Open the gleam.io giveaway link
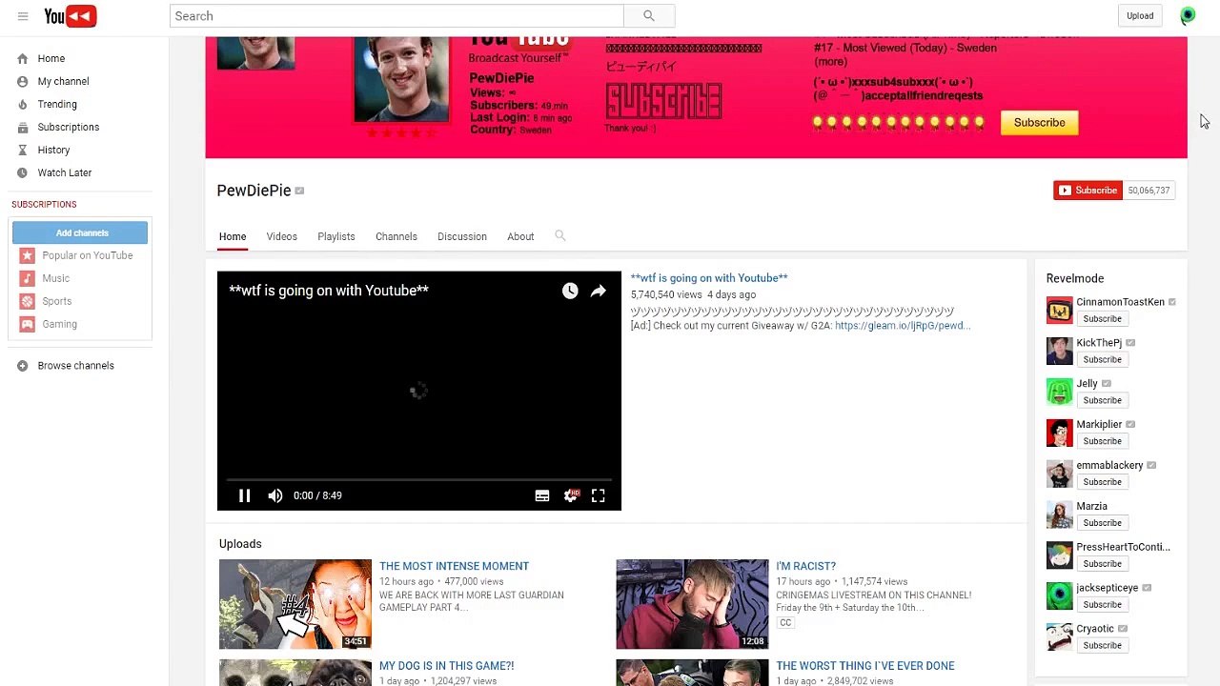1220x686 pixels. click(x=903, y=326)
